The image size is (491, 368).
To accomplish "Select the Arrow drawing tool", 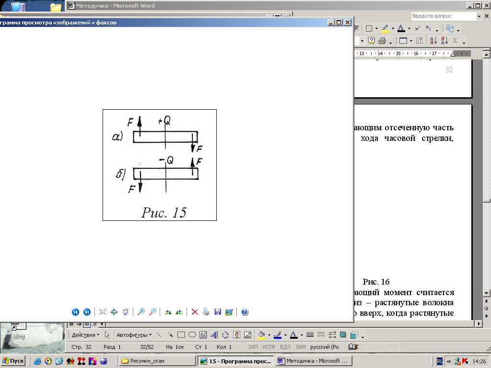I will [x=170, y=335].
